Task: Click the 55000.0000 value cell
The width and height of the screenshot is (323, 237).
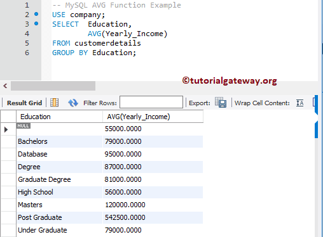Action: click(x=153, y=129)
